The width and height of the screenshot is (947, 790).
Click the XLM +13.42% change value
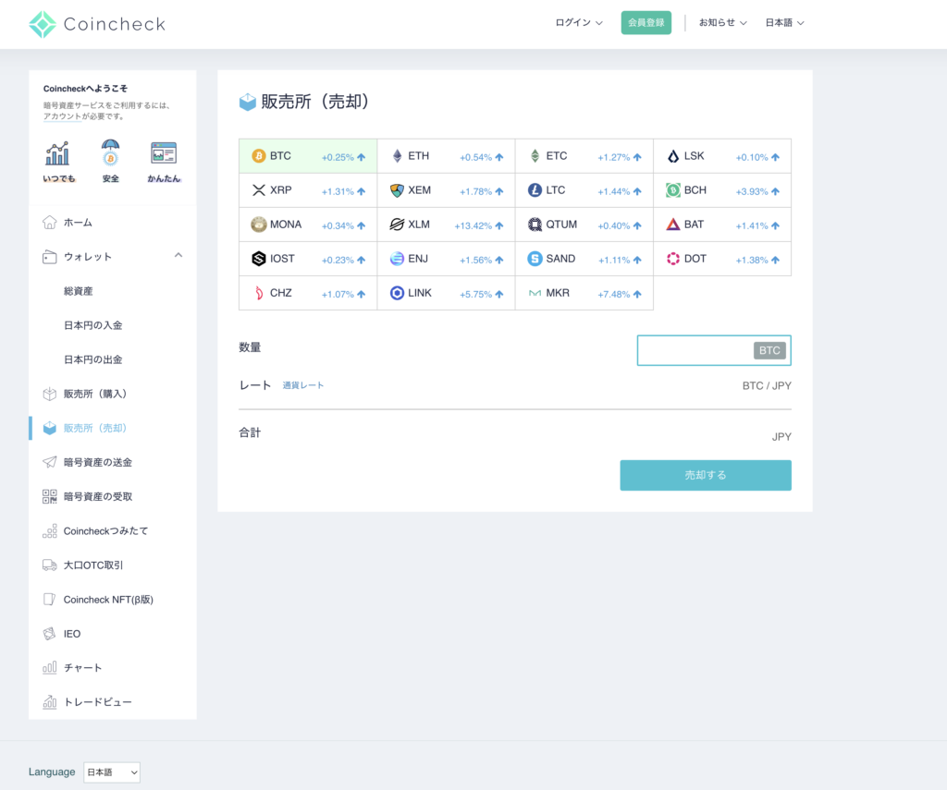tap(473, 225)
